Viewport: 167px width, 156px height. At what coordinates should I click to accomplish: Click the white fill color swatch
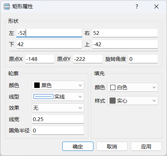[113, 88]
